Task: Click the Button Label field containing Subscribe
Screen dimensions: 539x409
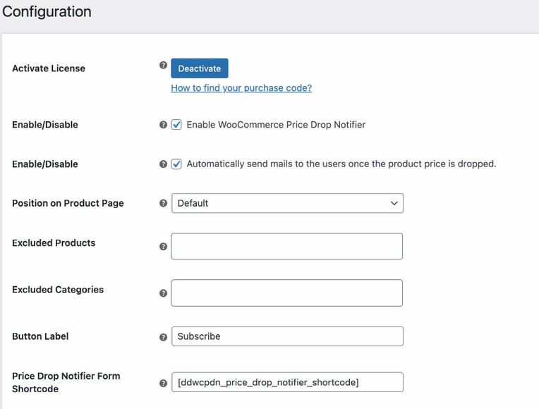Action: tap(287, 336)
